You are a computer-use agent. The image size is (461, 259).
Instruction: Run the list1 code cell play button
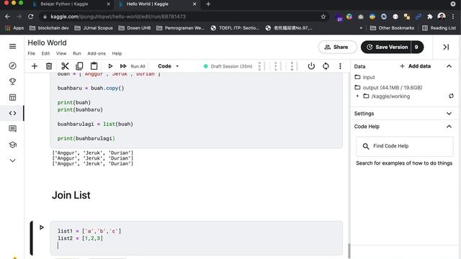click(x=42, y=227)
